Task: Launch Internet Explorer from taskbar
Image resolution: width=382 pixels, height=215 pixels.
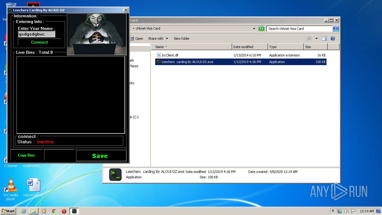Action: click(24, 211)
